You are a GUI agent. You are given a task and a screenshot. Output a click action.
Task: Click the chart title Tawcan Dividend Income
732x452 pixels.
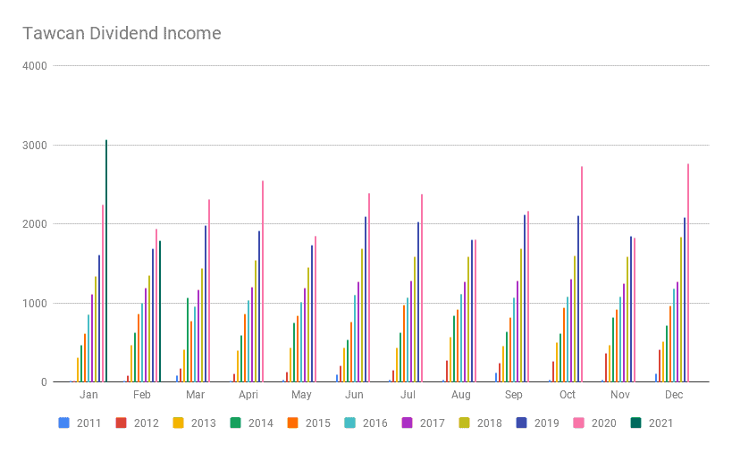(x=122, y=34)
